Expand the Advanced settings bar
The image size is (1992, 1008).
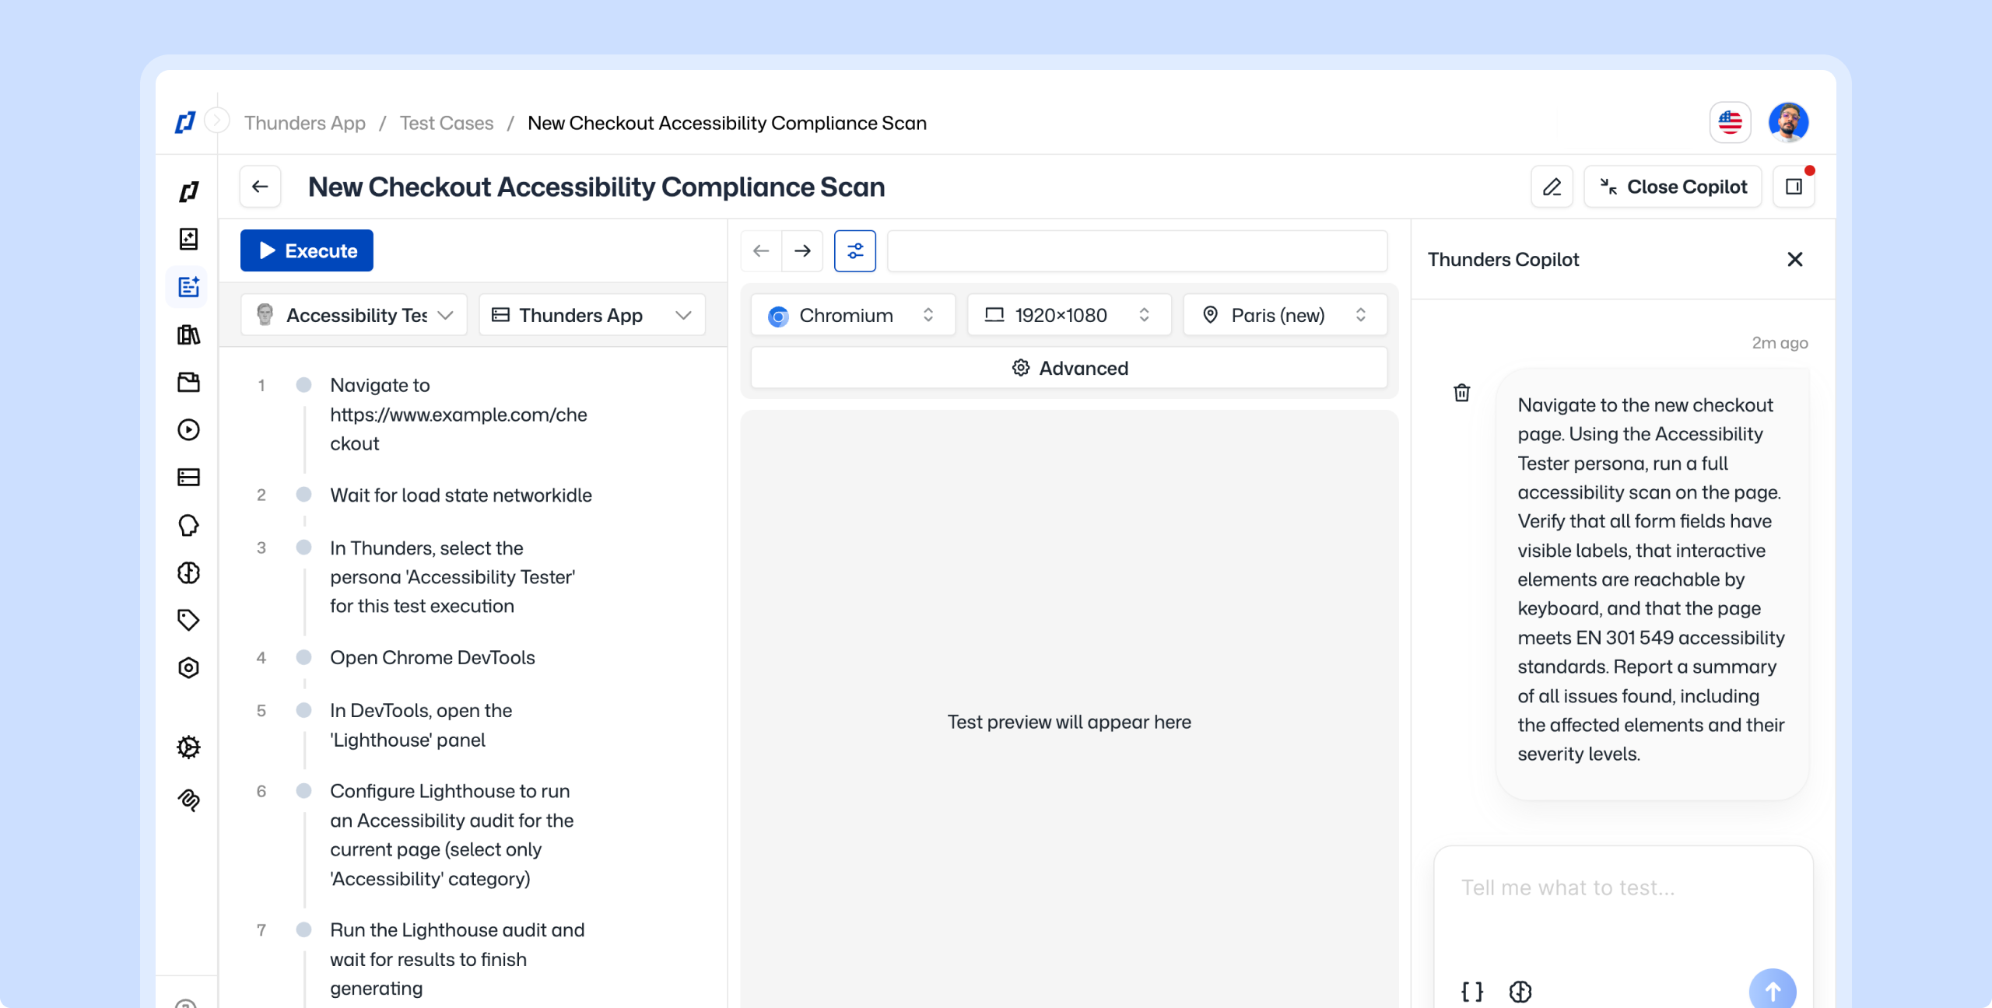coord(1068,368)
